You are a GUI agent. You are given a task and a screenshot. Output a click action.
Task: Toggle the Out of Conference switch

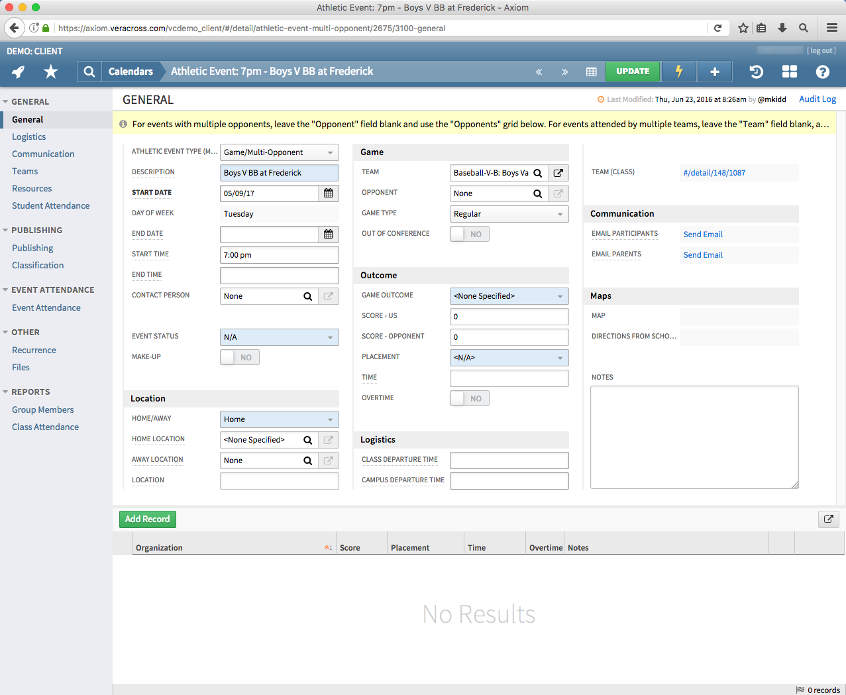tap(470, 234)
